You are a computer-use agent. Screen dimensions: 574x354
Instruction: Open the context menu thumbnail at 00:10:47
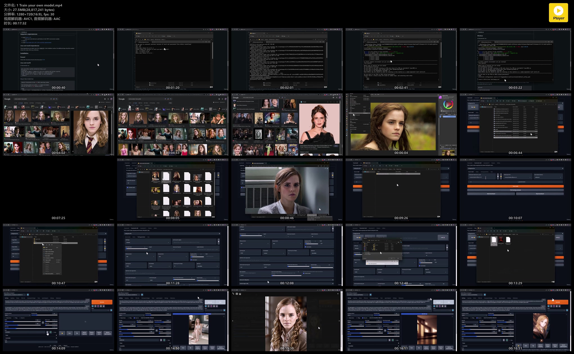59,255
